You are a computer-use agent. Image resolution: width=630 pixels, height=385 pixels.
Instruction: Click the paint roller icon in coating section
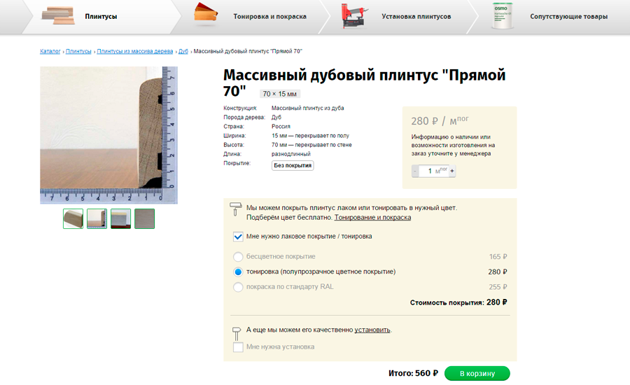point(236,208)
